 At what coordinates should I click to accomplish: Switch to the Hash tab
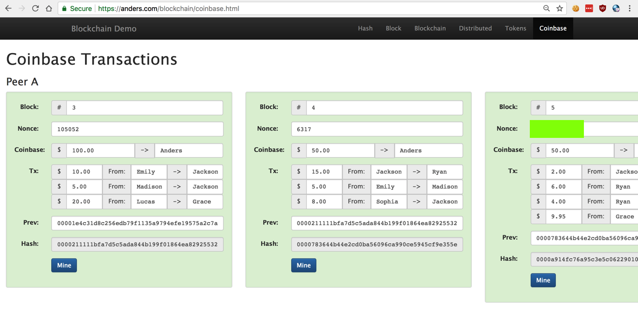tap(365, 28)
